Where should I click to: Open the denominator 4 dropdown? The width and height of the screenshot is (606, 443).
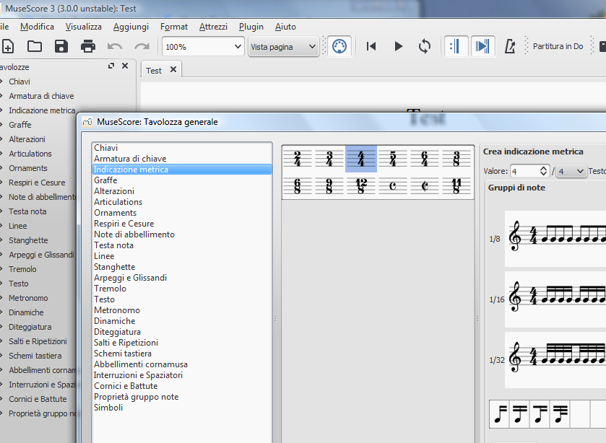pyautogui.click(x=571, y=171)
